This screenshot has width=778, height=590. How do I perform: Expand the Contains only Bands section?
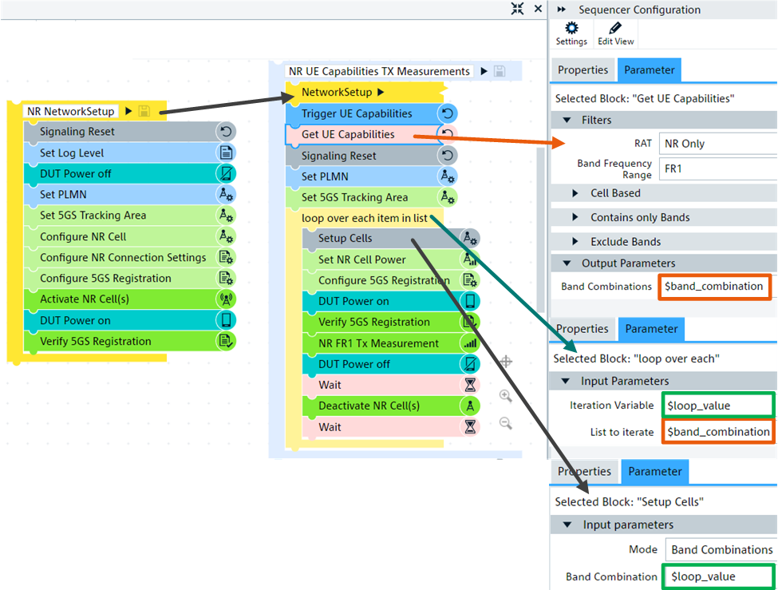pyautogui.click(x=576, y=217)
